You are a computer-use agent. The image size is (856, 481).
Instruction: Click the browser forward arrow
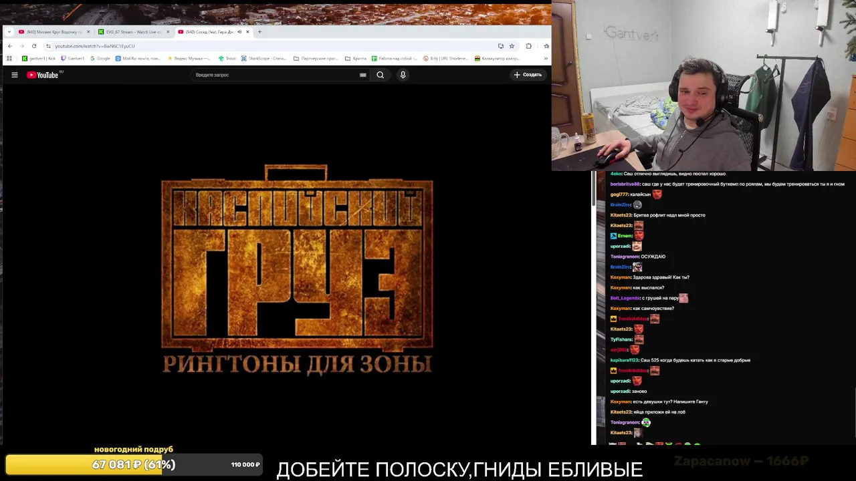click(21, 46)
